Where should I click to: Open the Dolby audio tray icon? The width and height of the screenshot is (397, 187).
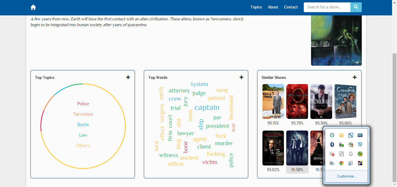coord(360,135)
